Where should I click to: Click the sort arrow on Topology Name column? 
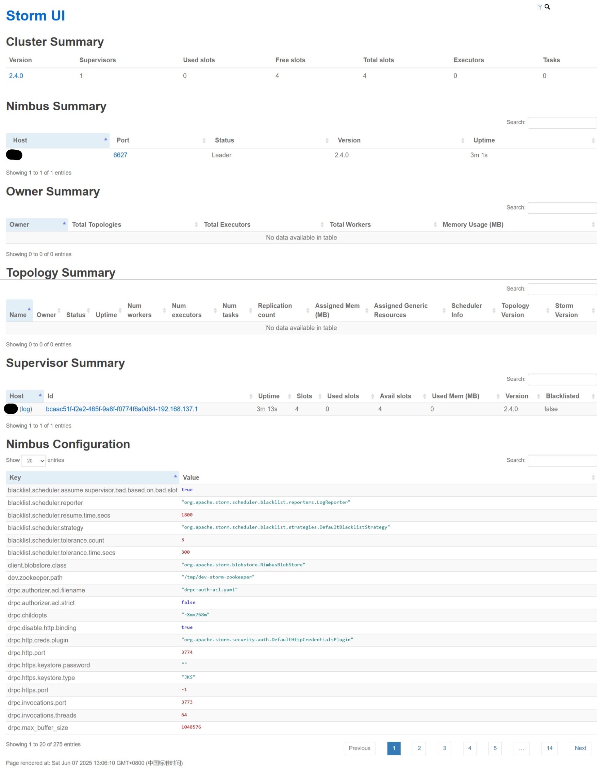(x=29, y=309)
